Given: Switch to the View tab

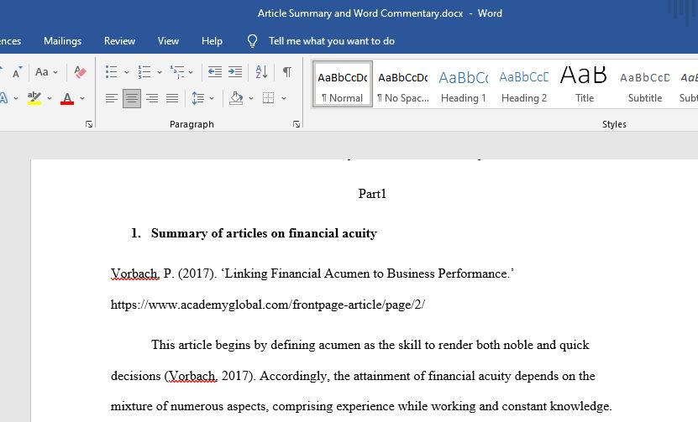Looking at the screenshot, I should pos(168,41).
